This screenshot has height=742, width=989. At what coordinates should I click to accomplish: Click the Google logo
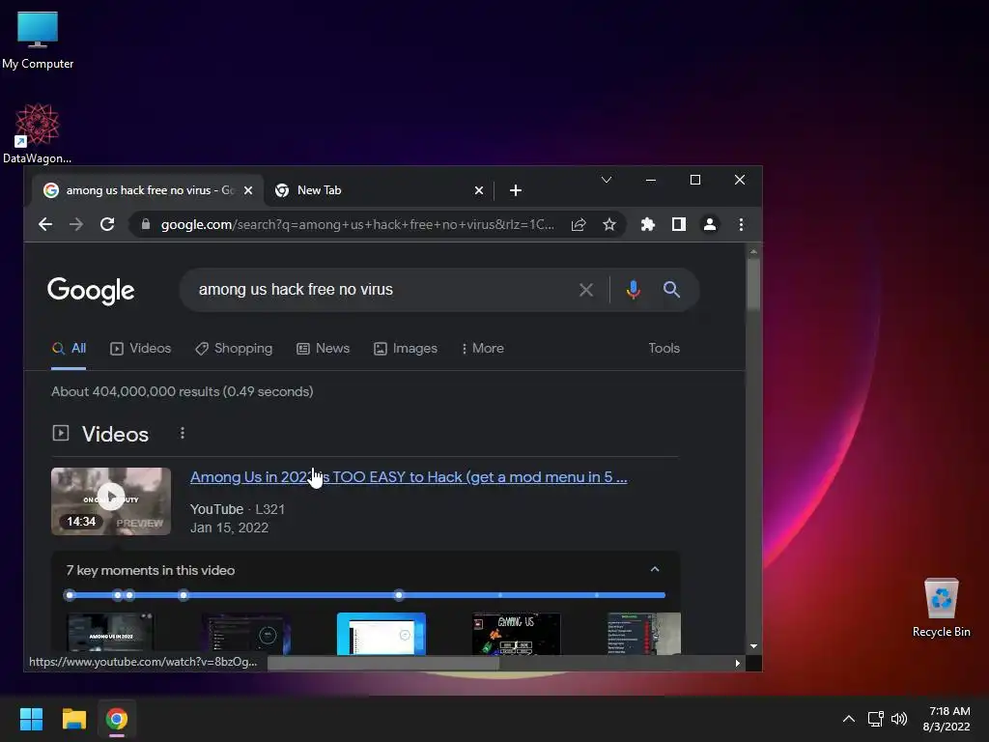(91, 291)
